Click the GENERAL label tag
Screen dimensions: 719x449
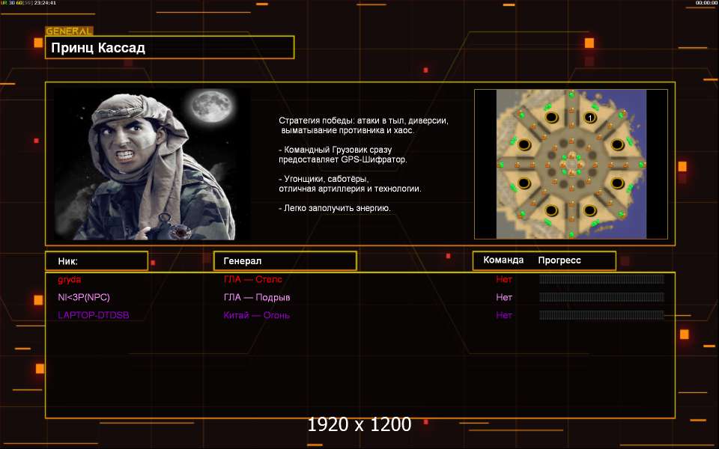tap(69, 31)
